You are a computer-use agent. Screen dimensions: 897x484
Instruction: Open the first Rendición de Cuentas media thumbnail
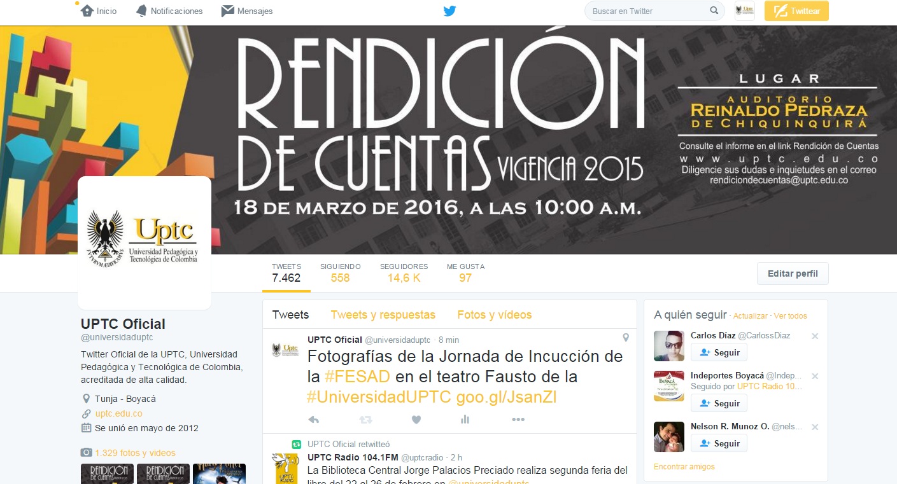107,474
